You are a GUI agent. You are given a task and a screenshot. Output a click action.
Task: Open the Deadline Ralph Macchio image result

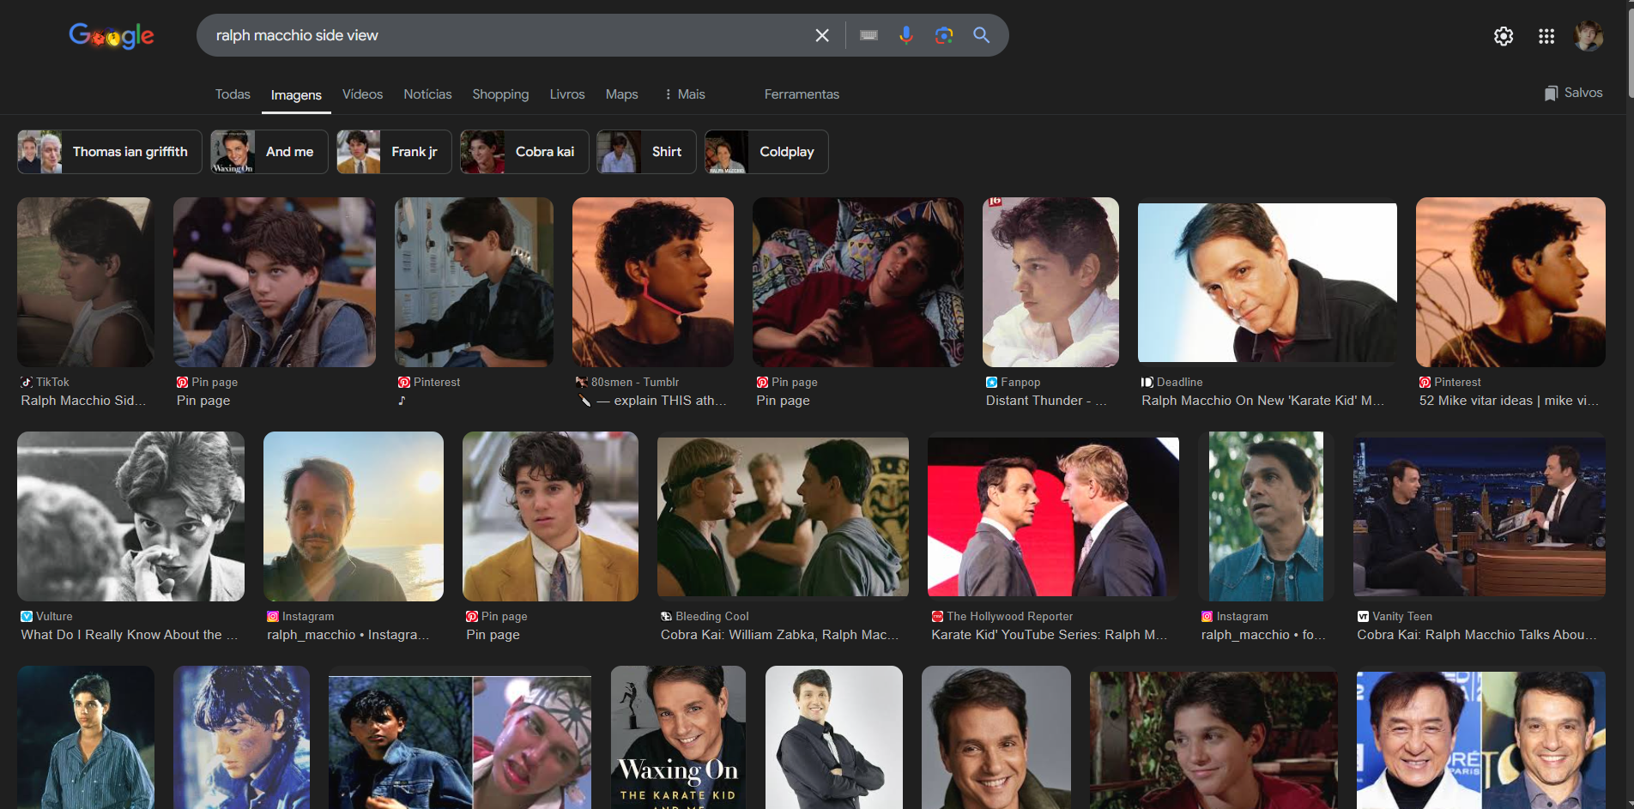click(x=1267, y=283)
